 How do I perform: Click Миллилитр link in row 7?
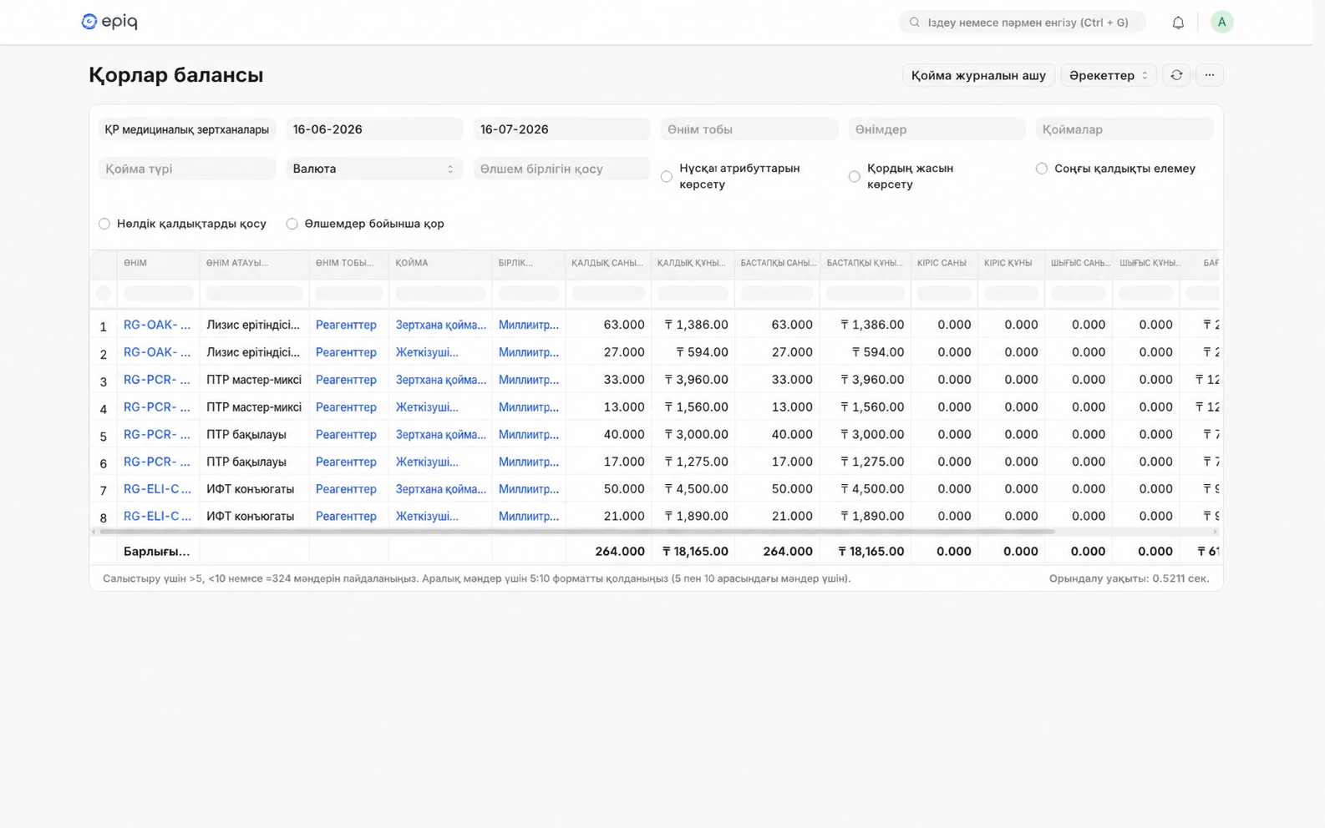(x=529, y=489)
